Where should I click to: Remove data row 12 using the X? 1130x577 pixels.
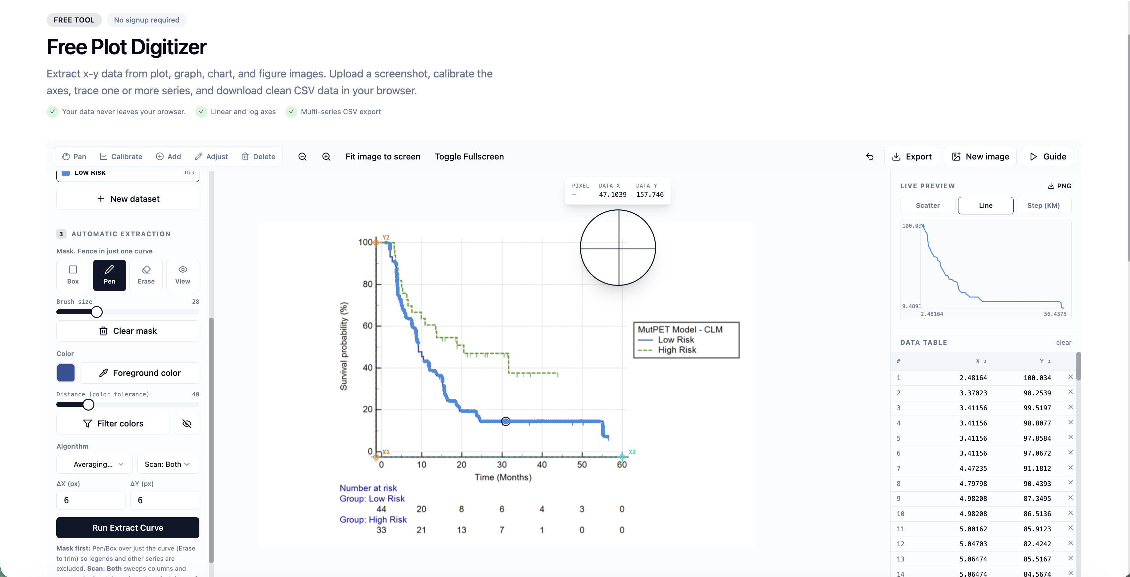1070,543
